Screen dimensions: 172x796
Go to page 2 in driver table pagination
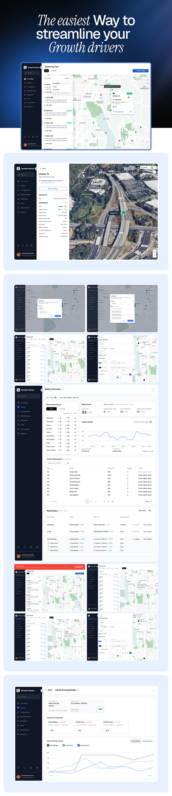click(x=92, y=501)
